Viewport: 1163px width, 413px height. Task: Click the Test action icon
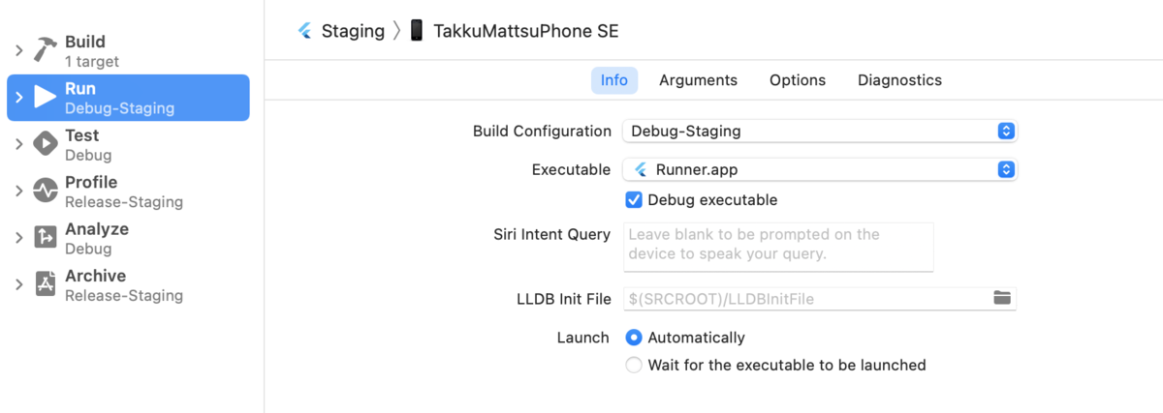tap(46, 144)
